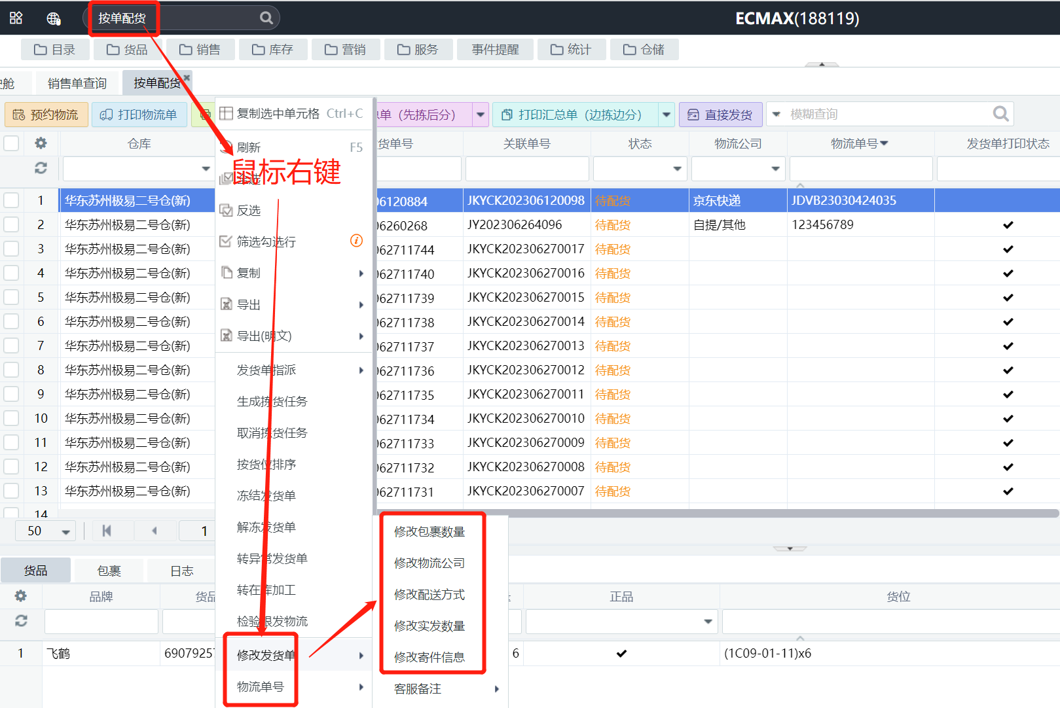Open the 营销 folder menu

pos(345,49)
